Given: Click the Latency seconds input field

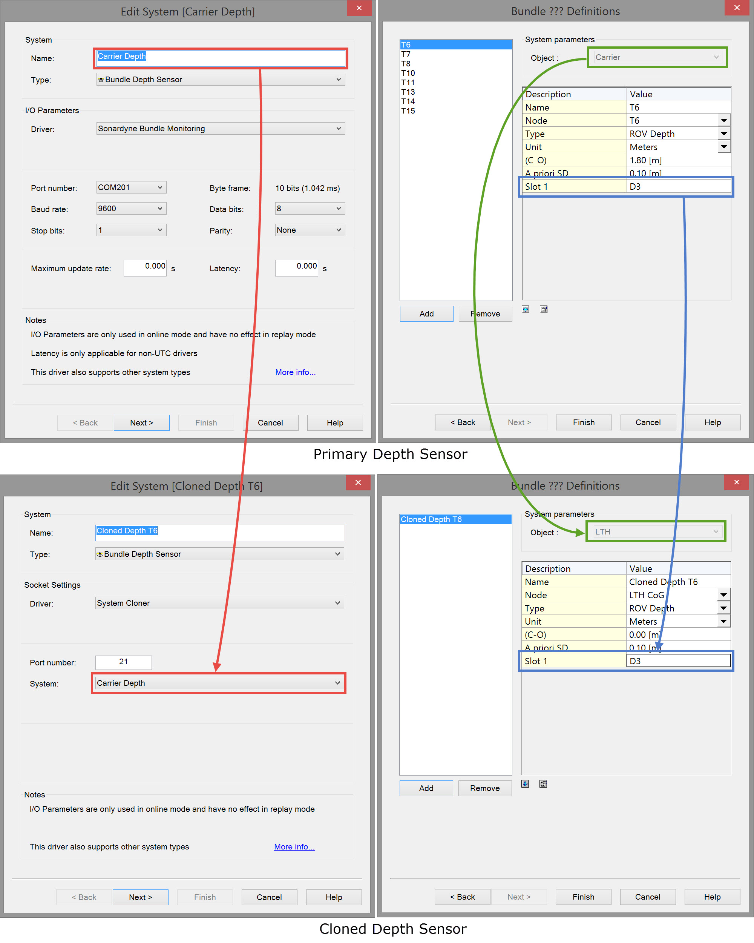Looking at the screenshot, I should click(297, 268).
